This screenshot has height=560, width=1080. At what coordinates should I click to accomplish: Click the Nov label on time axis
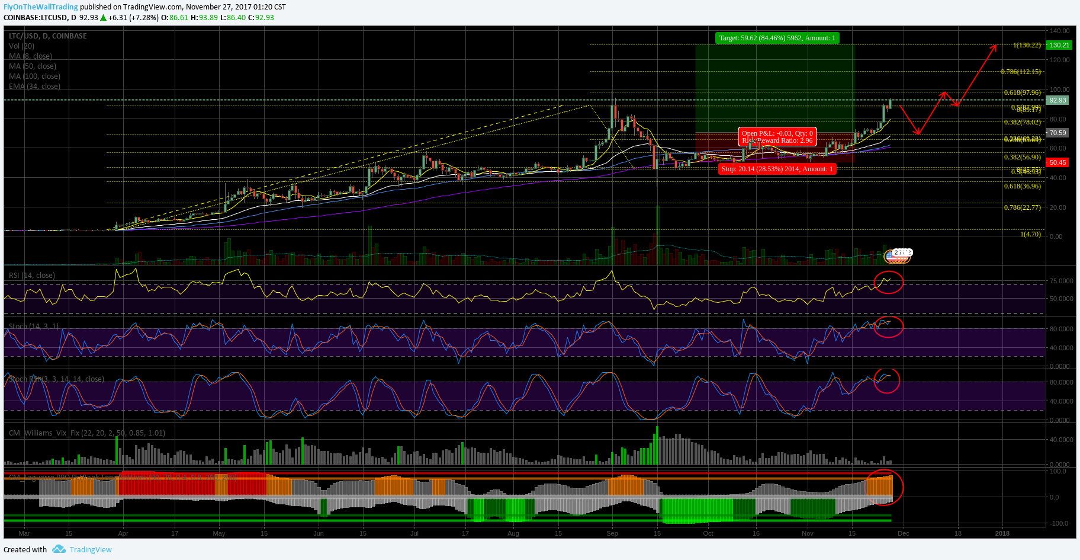coord(808,533)
